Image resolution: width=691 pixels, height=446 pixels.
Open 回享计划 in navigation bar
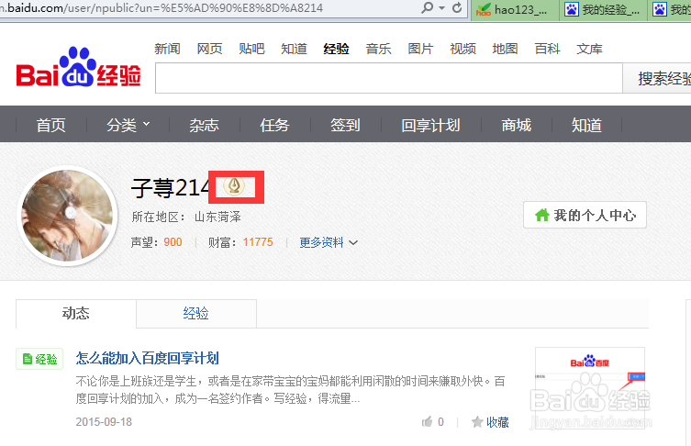pyautogui.click(x=430, y=125)
